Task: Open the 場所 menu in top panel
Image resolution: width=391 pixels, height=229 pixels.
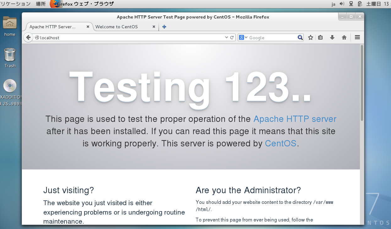Action: [x=41, y=4]
